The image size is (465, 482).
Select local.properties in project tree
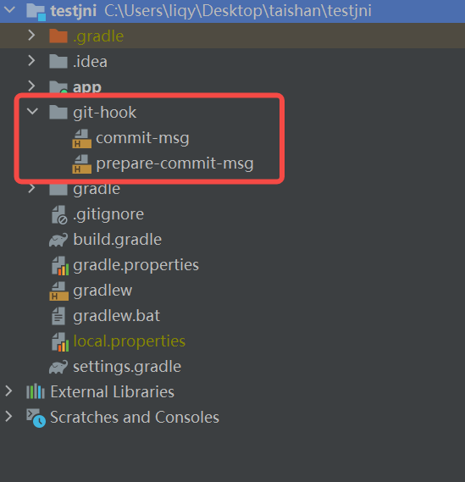pyautogui.click(x=129, y=341)
